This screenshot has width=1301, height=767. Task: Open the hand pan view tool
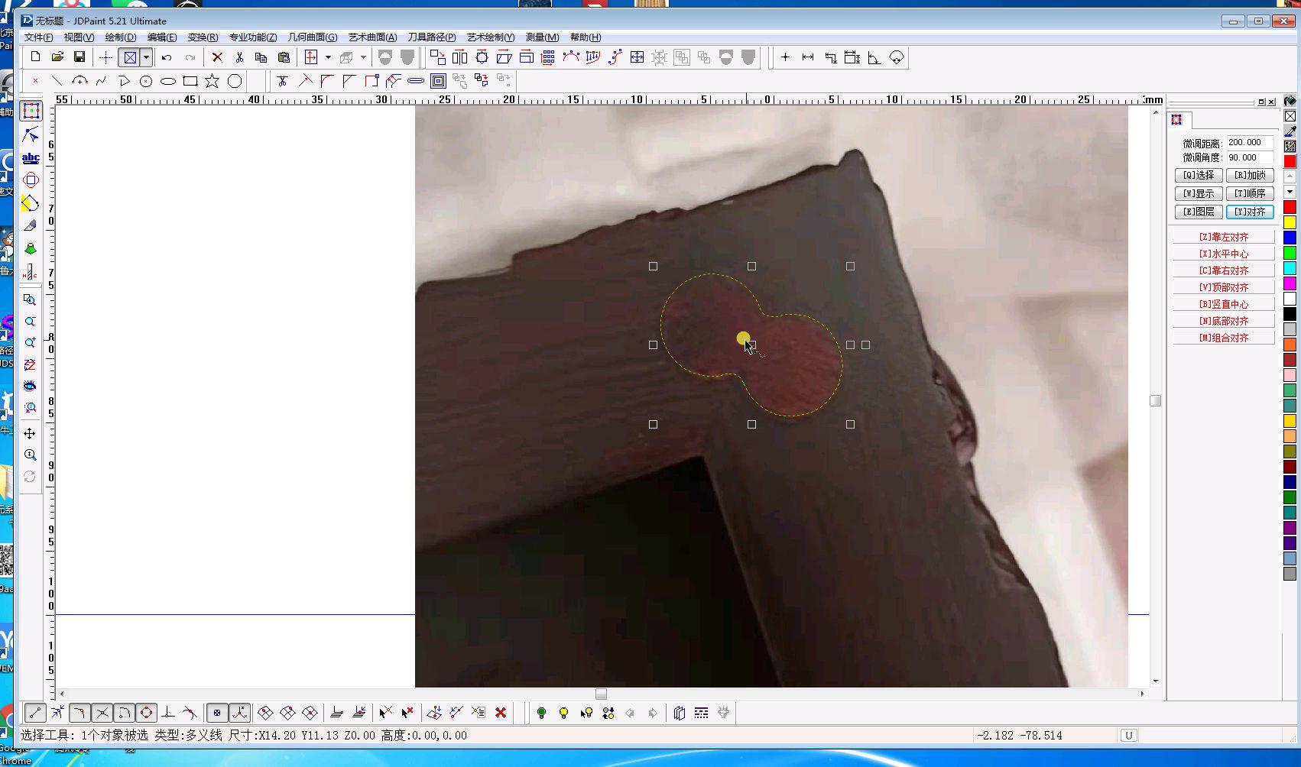[30, 433]
